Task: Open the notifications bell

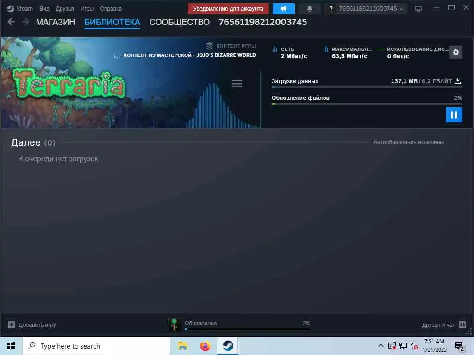Action: pyautogui.click(x=310, y=9)
